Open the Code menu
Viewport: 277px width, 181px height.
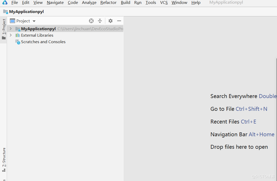tap(73, 3)
